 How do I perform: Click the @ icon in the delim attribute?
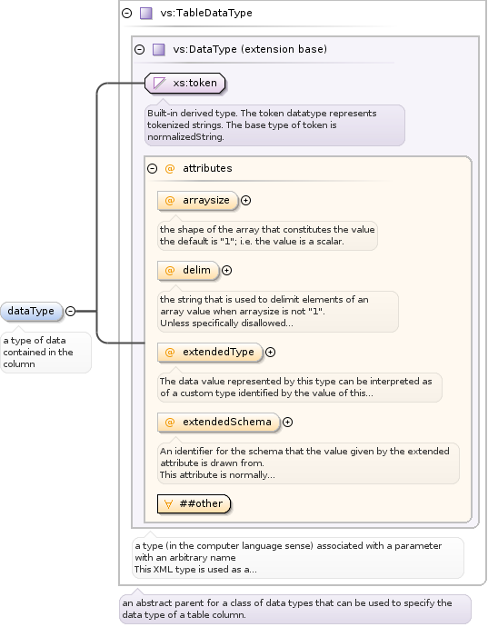click(x=170, y=270)
